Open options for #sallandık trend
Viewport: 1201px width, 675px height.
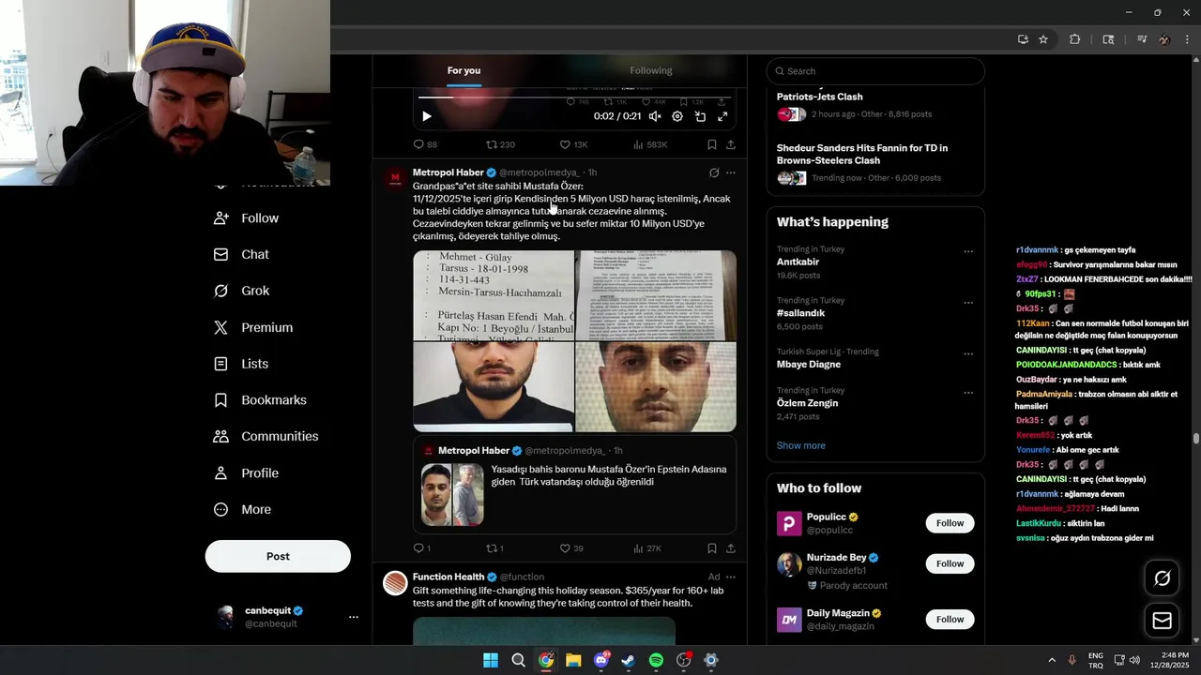[968, 303]
